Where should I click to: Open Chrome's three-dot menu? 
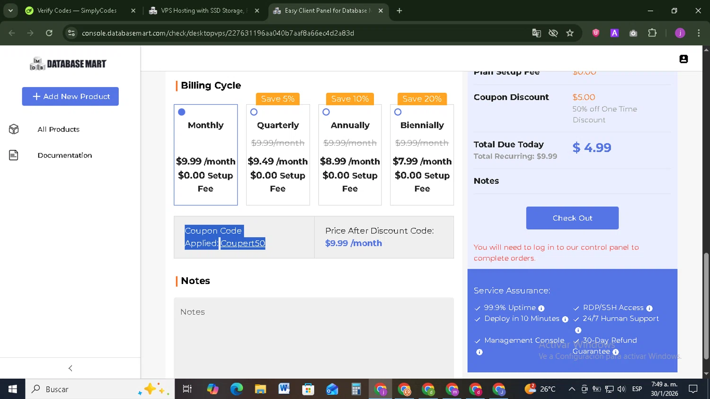[x=699, y=33]
